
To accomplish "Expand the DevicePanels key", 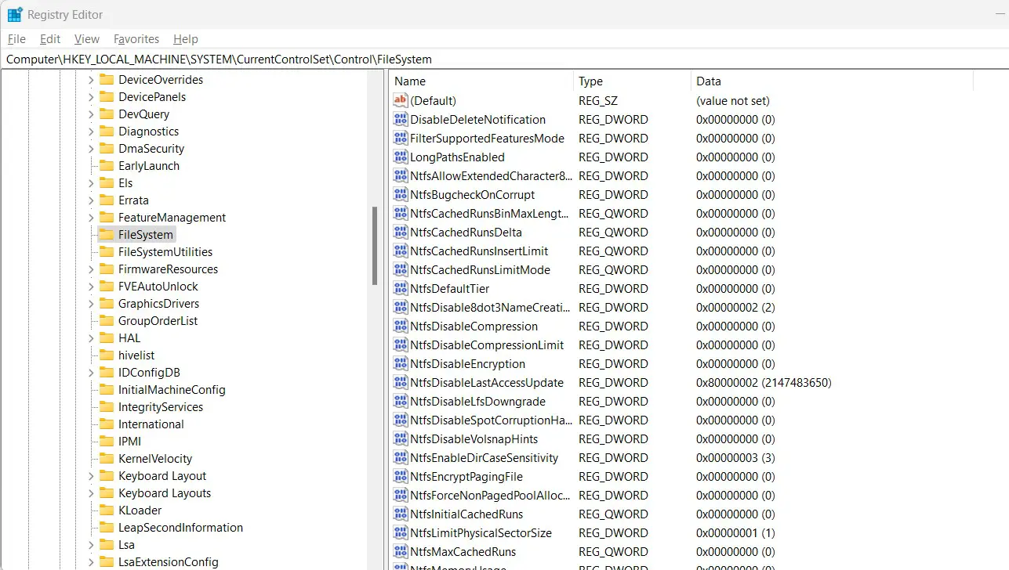I will 90,97.
